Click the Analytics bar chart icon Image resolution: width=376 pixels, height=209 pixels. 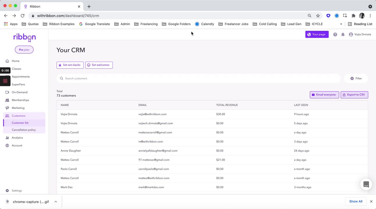pos(7,138)
